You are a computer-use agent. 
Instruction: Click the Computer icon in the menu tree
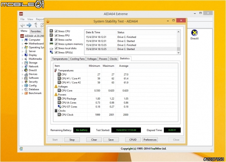(x=26, y=40)
